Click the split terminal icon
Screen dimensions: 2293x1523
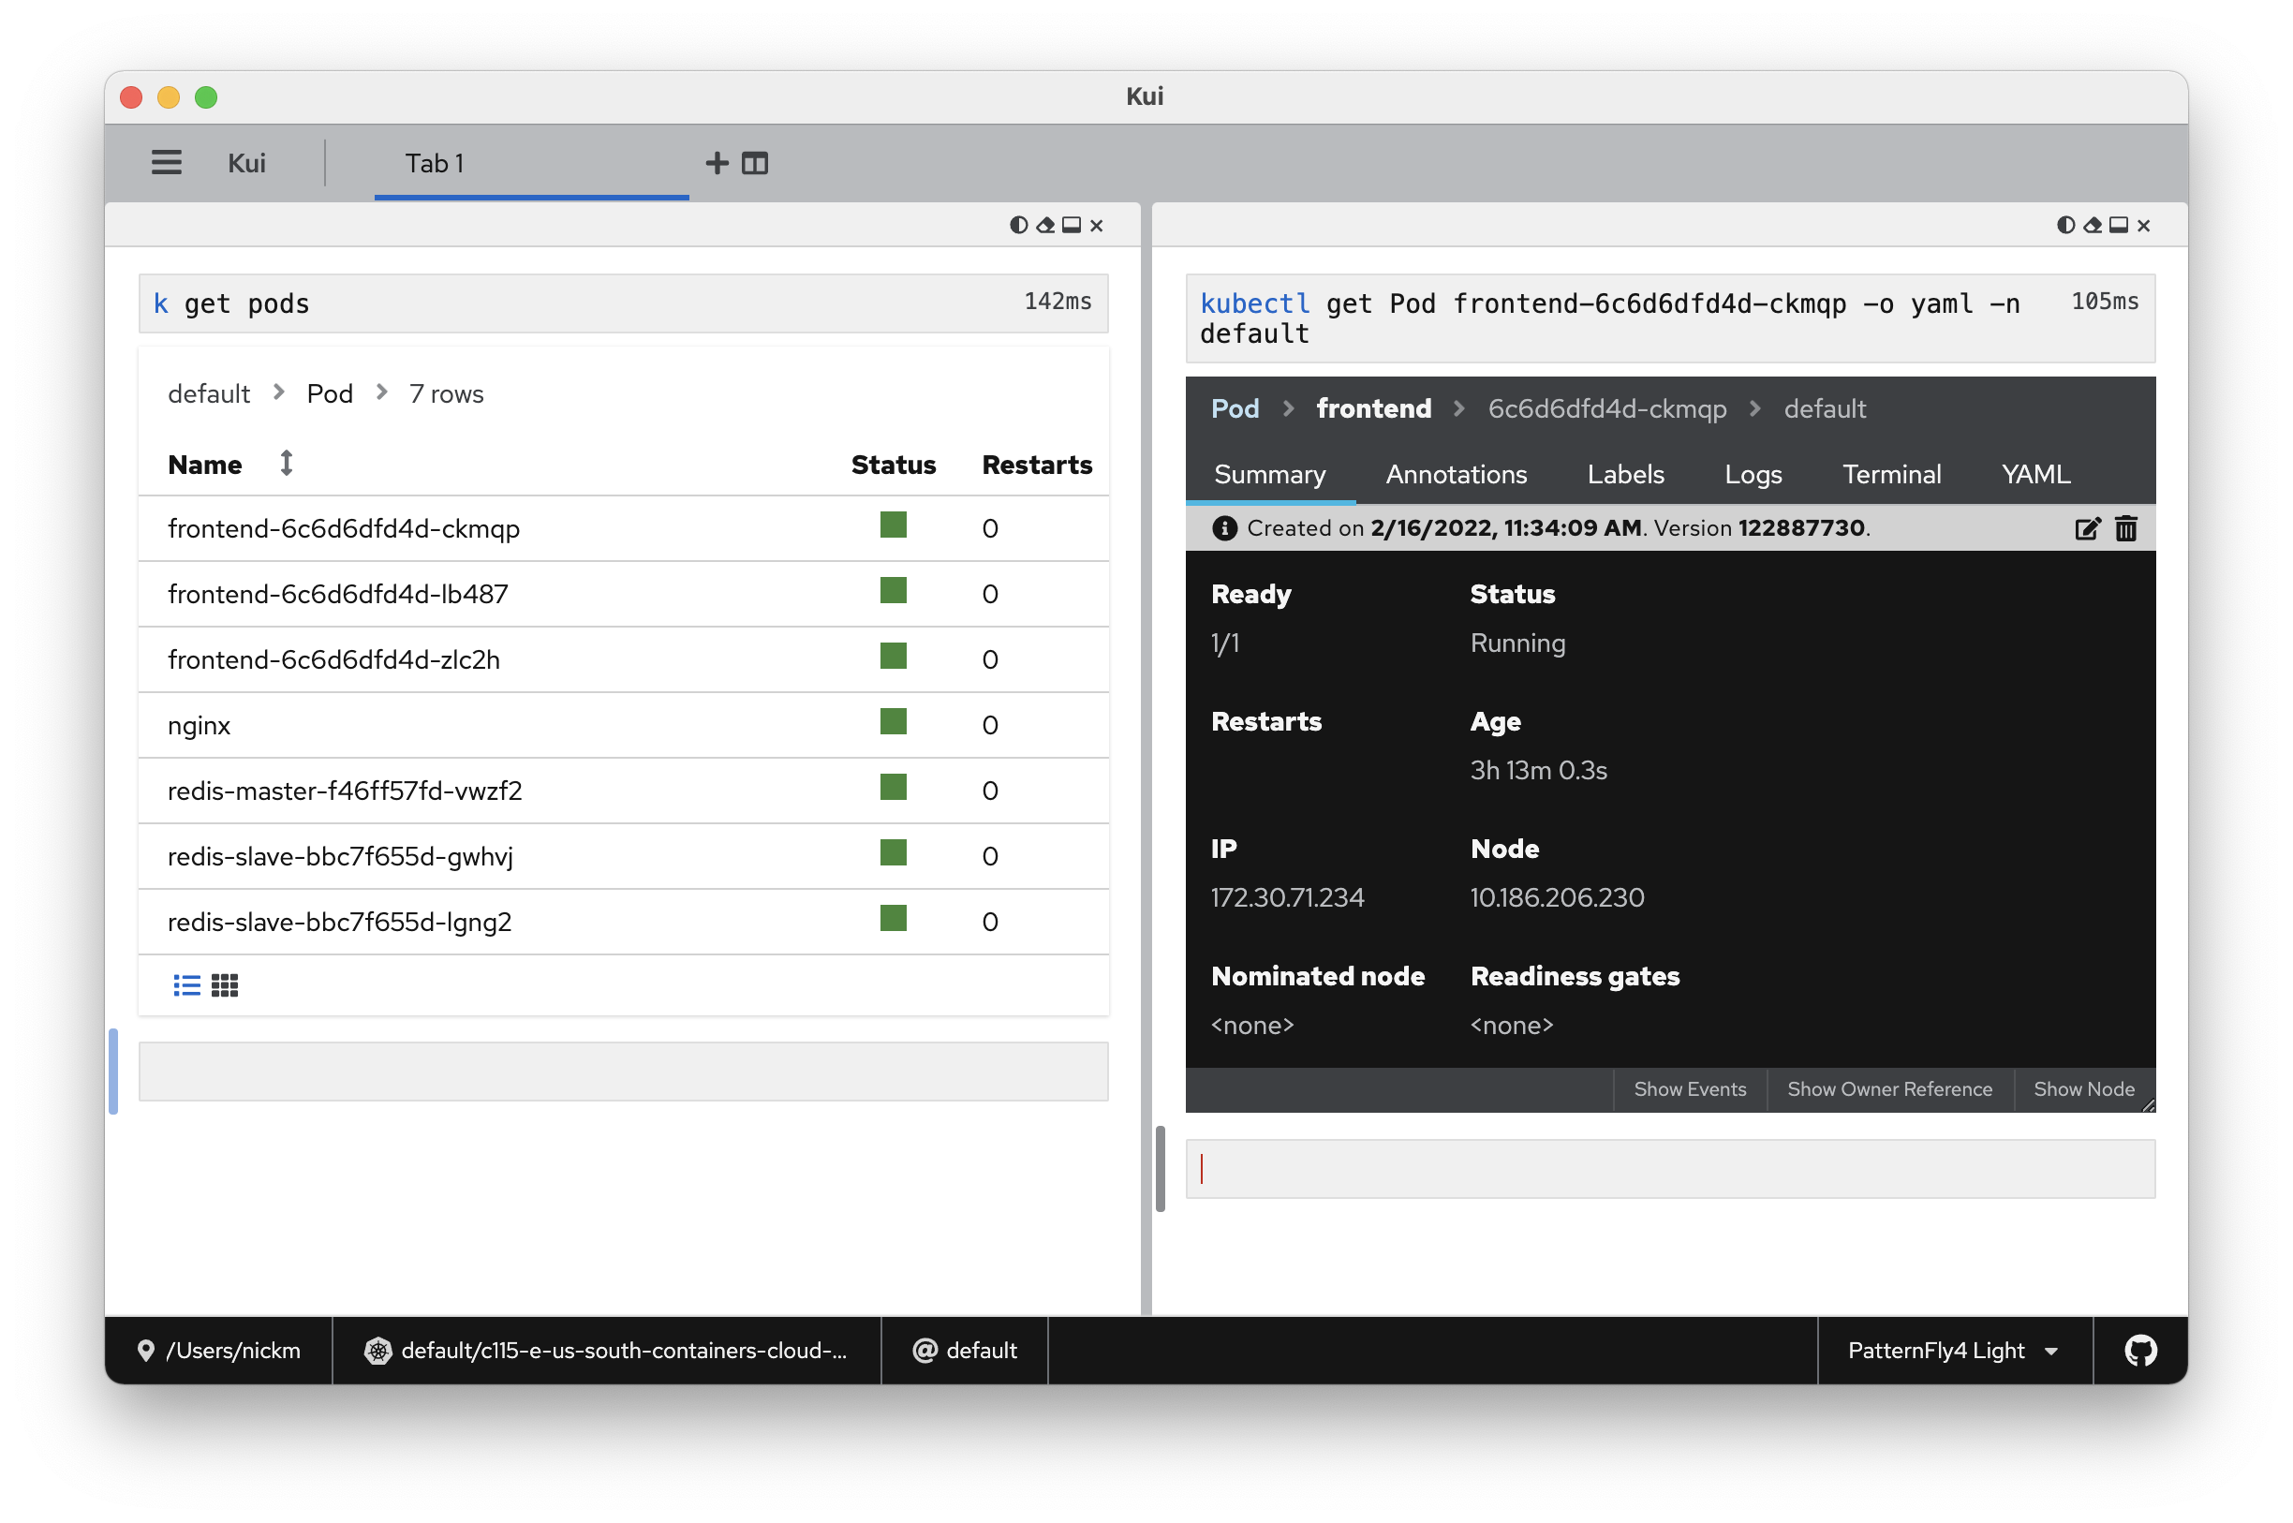click(755, 162)
